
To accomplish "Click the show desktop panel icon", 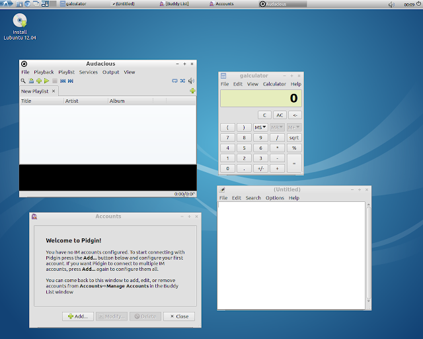I will [x=36, y=4].
